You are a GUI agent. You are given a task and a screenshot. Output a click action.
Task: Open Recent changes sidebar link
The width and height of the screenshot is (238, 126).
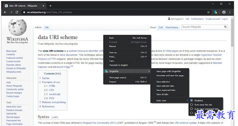pyautogui.click(x=14, y=93)
